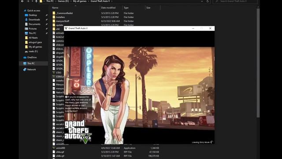Open Quick access in the navigation pane
Screen dimensions: 282x159
(x=33, y=11)
